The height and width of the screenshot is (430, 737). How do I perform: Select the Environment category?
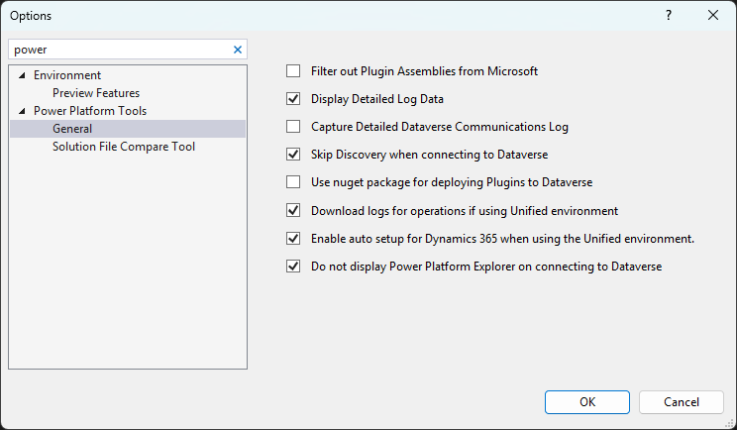(x=67, y=75)
